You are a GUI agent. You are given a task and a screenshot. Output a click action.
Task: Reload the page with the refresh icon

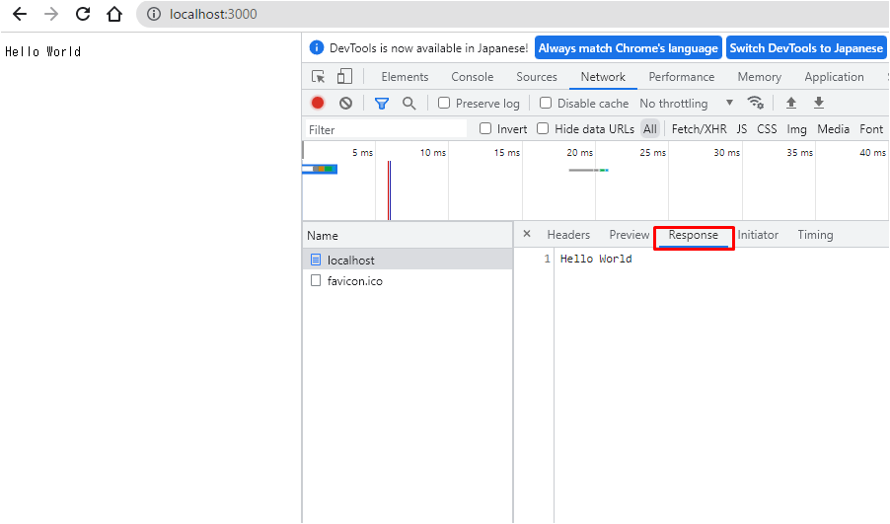[83, 14]
